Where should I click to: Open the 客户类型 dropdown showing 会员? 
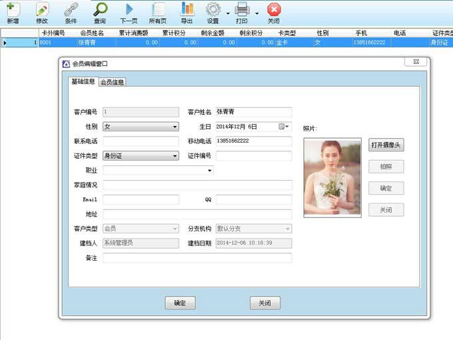coord(141,229)
